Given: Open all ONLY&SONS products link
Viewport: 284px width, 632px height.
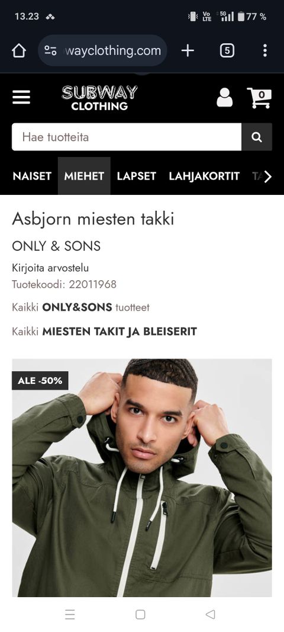Looking at the screenshot, I should click(80, 307).
